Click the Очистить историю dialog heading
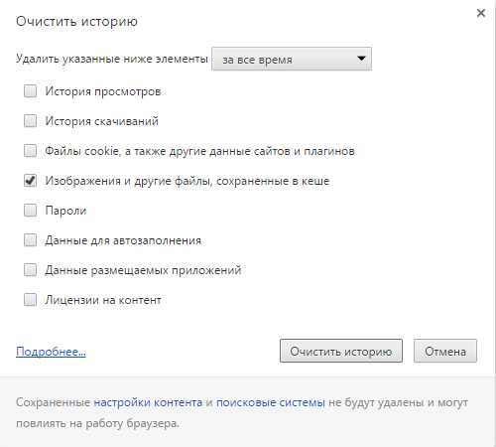The height and width of the screenshot is (447, 496). 76,21
